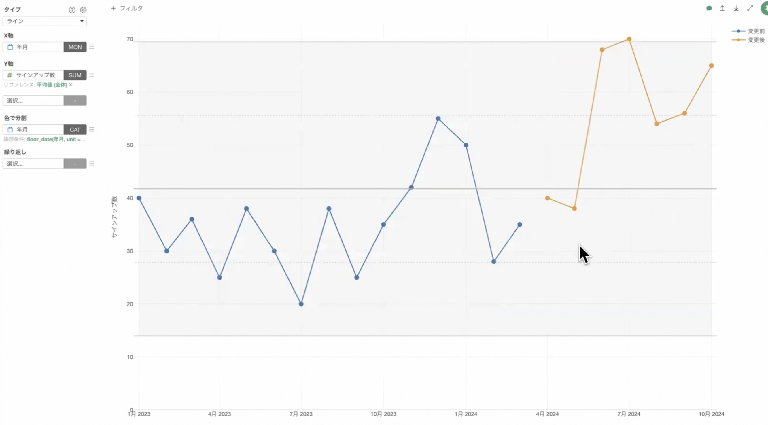Open 色で分割 hamburger menu icon
Viewport: 768px width, 425px height.
(x=92, y=129)
